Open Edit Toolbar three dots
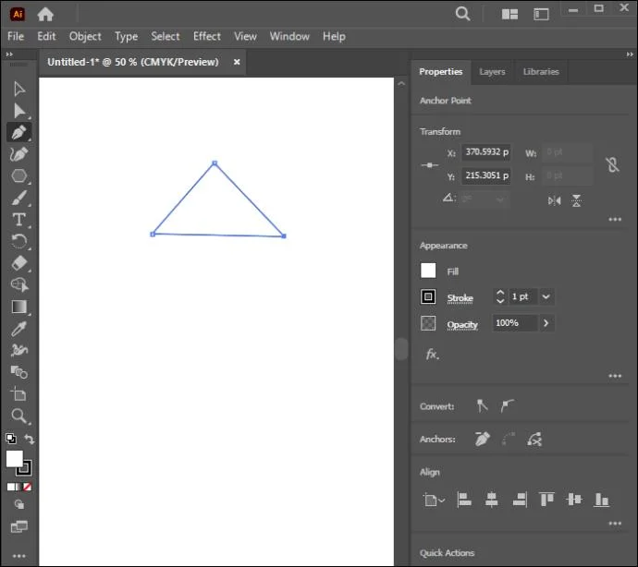This screenshot has width=638, height=567. click(18, 556)
